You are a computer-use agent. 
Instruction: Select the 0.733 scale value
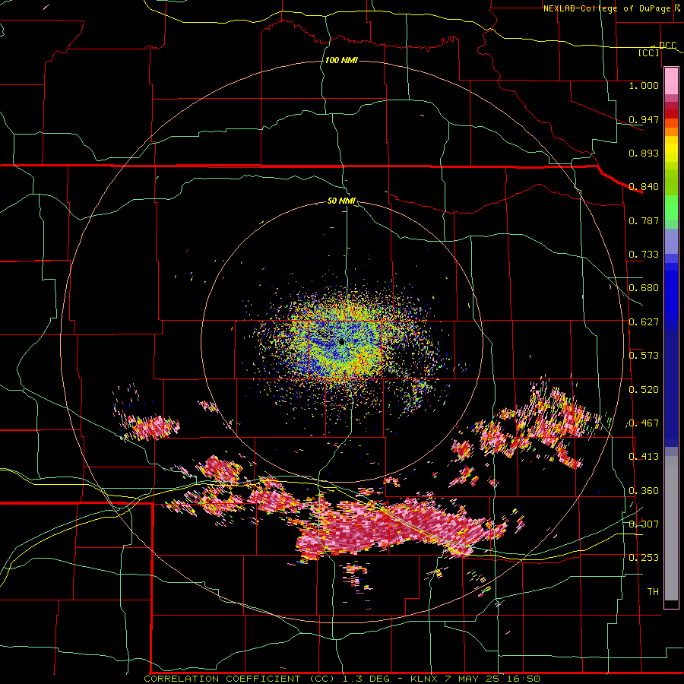point(644,255)
